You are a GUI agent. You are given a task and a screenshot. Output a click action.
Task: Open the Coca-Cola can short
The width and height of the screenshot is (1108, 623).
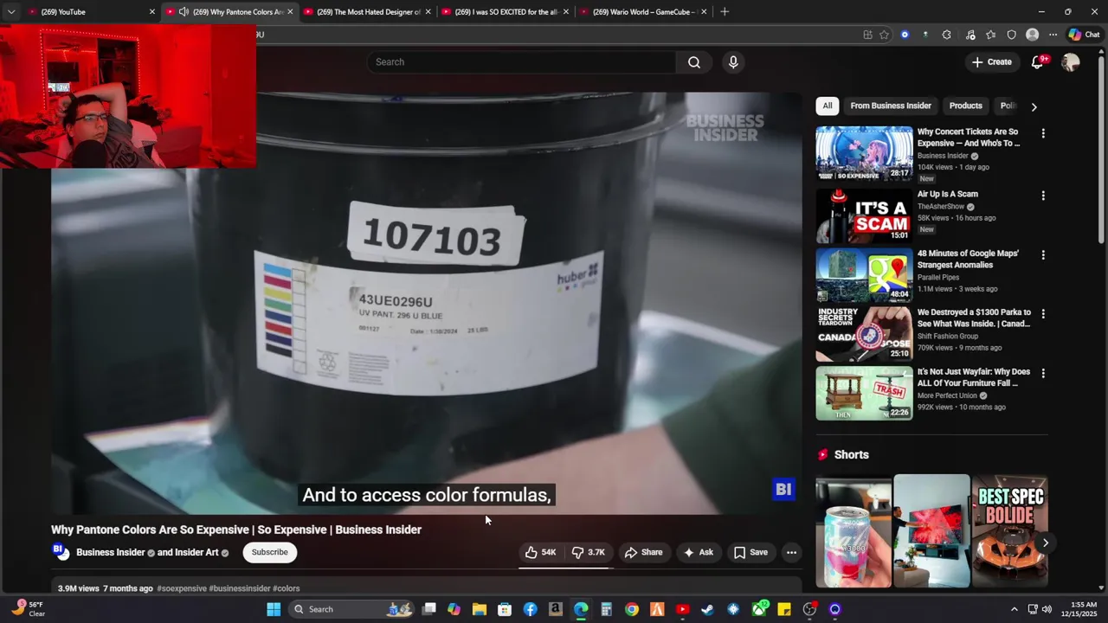click(x=853, y=530)
